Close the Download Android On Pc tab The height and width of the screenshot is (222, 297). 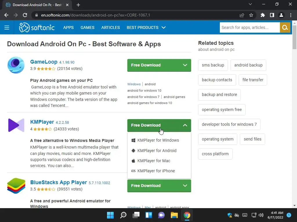tap(67, 5)
